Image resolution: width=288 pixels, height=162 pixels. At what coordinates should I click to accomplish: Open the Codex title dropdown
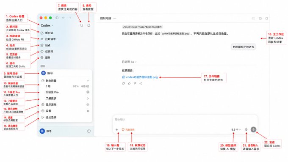coord(47,25)
